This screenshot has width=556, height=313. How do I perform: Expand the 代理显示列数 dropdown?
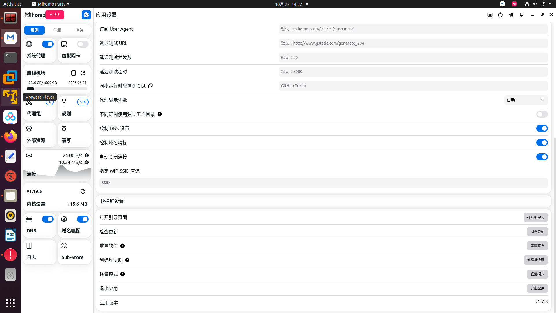click(x=526, y=100)
